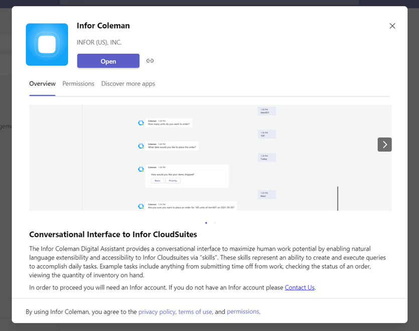Image resolution: width=419 pixels, height=331 pixels.
Task: Select the first carousel page dot
Action: point(206,222)
